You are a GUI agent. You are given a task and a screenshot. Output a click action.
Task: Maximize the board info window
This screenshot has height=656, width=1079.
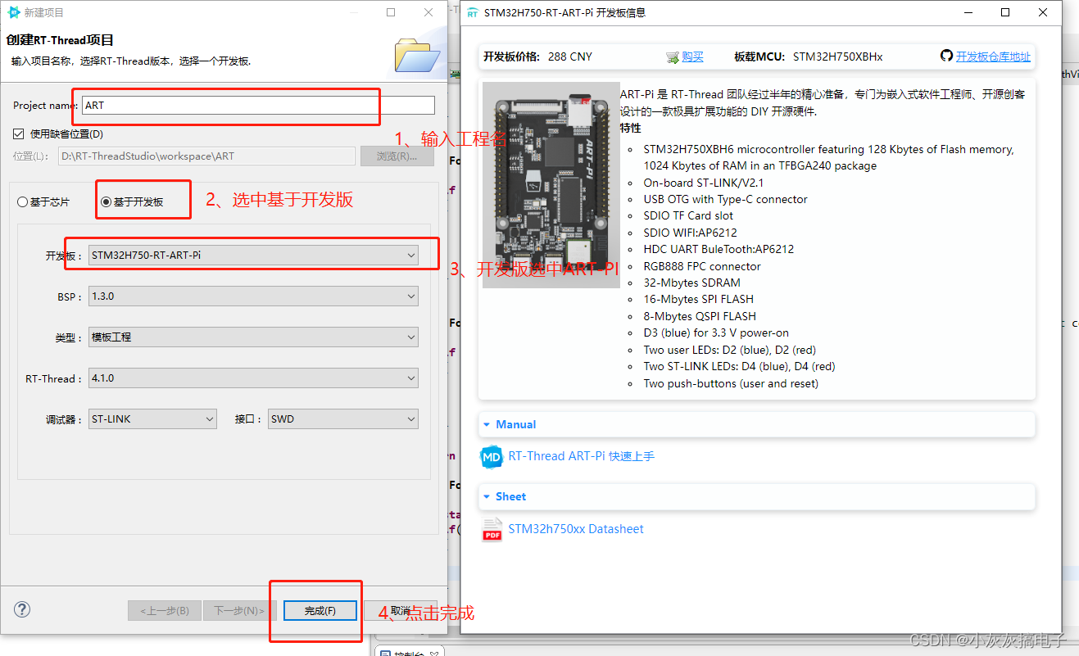point(1005,12)
